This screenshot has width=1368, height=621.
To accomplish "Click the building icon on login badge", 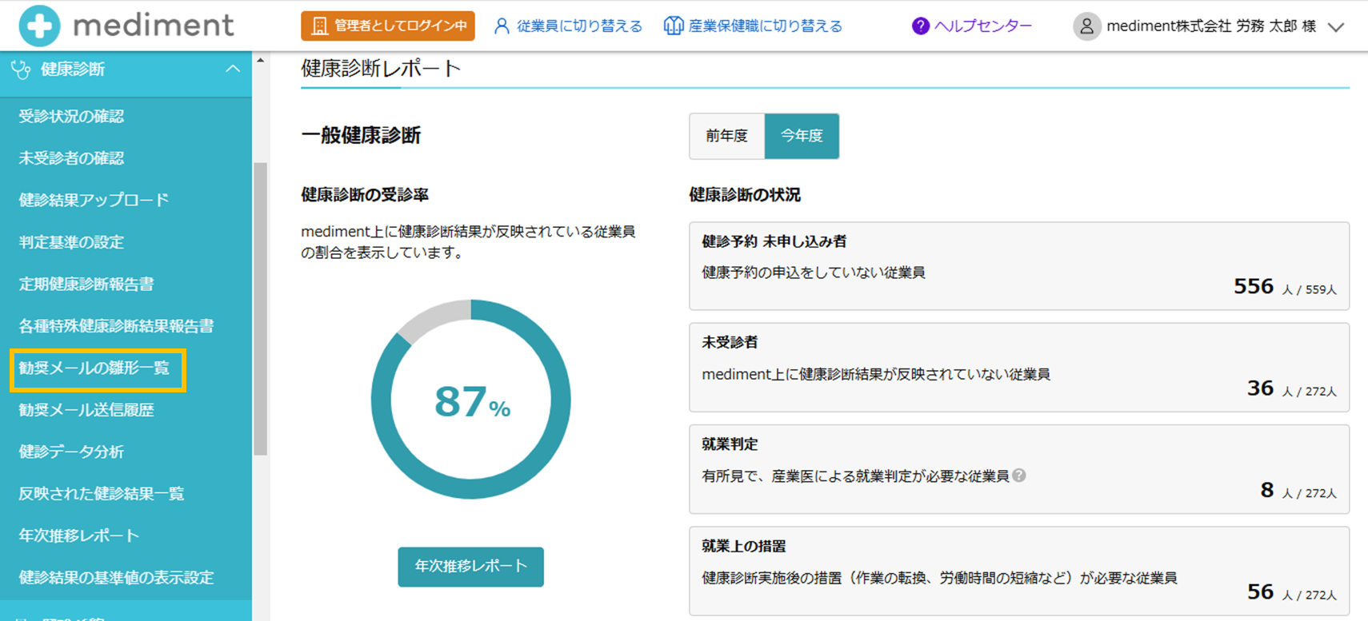I will (x=319, y=26).
